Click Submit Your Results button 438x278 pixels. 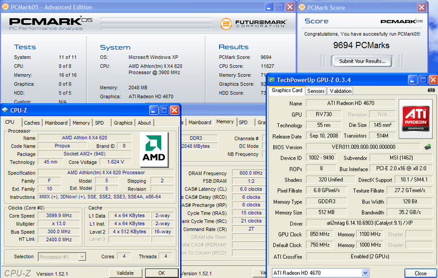pyautogui.click(x=362, y=61)
